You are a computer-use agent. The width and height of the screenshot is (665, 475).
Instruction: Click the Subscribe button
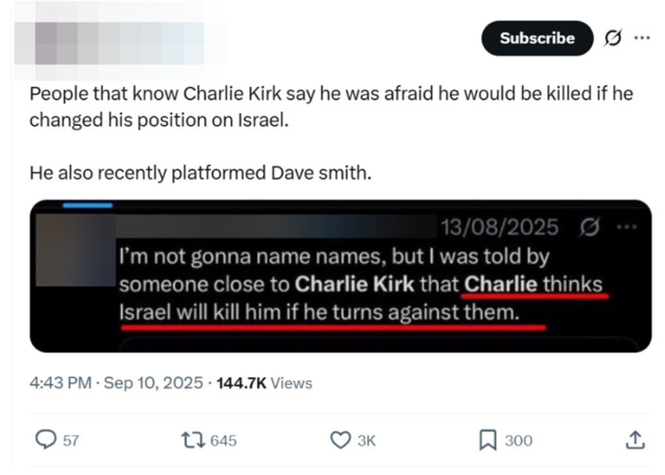[537, 38]
